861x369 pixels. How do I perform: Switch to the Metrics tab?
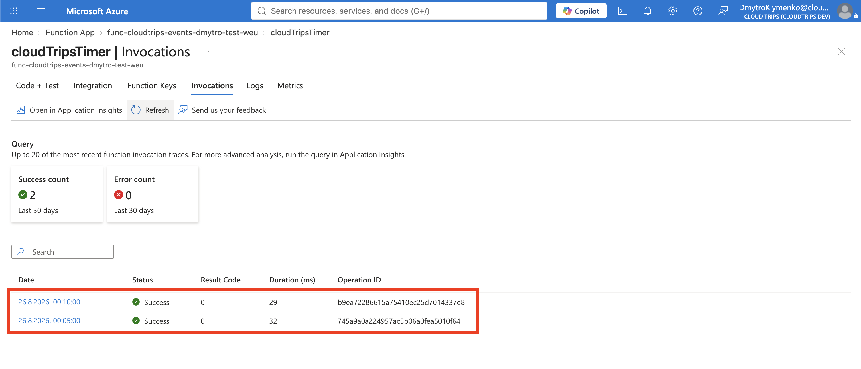290,85
